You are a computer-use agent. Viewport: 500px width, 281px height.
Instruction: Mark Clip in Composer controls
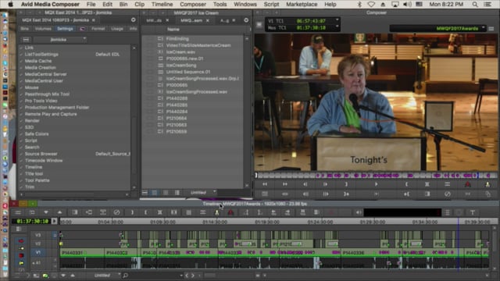click(x=427, y=184)
